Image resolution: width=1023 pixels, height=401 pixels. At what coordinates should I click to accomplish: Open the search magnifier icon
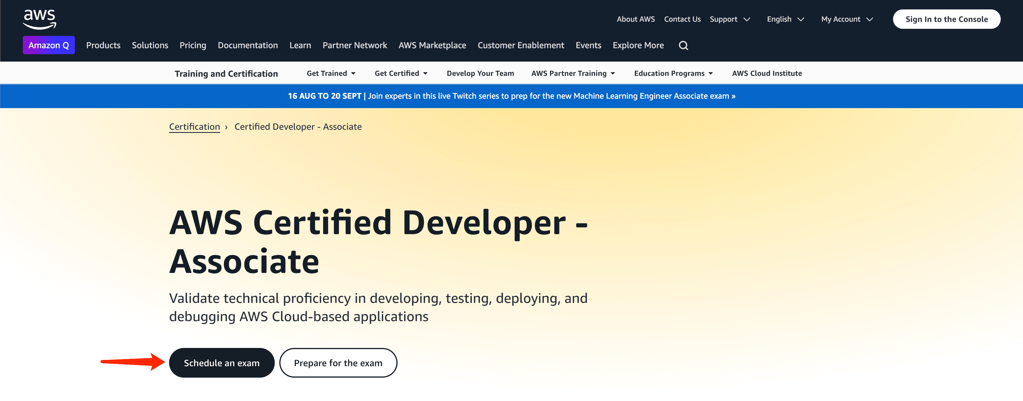coord(683,46)
